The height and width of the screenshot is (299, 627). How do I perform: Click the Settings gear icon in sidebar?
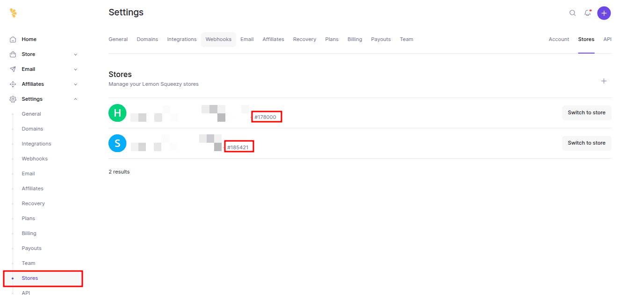[13, 99]
